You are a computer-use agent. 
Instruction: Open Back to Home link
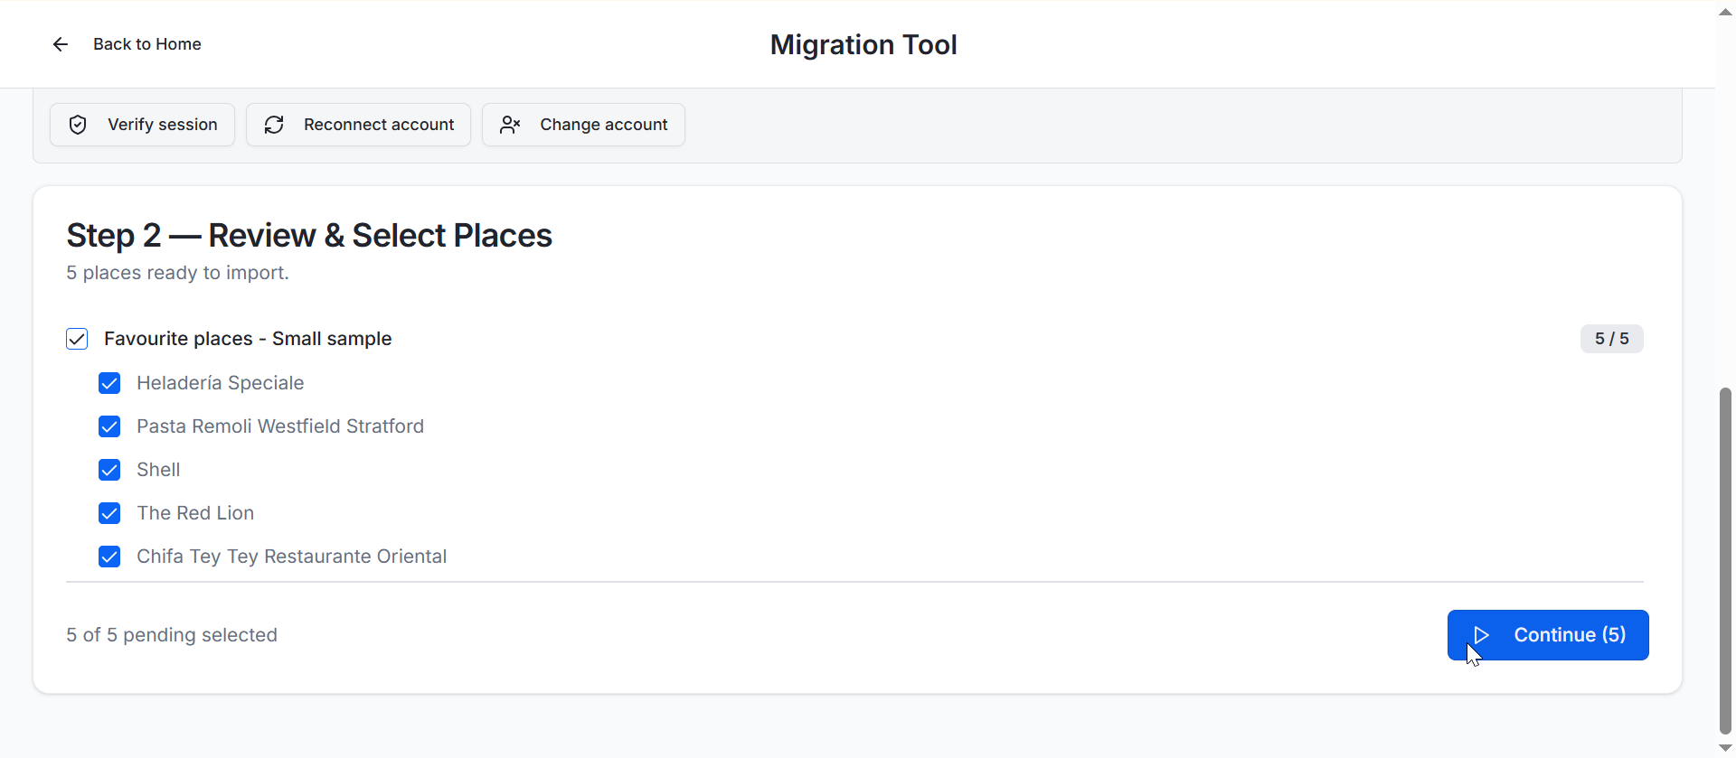point(146,44)
